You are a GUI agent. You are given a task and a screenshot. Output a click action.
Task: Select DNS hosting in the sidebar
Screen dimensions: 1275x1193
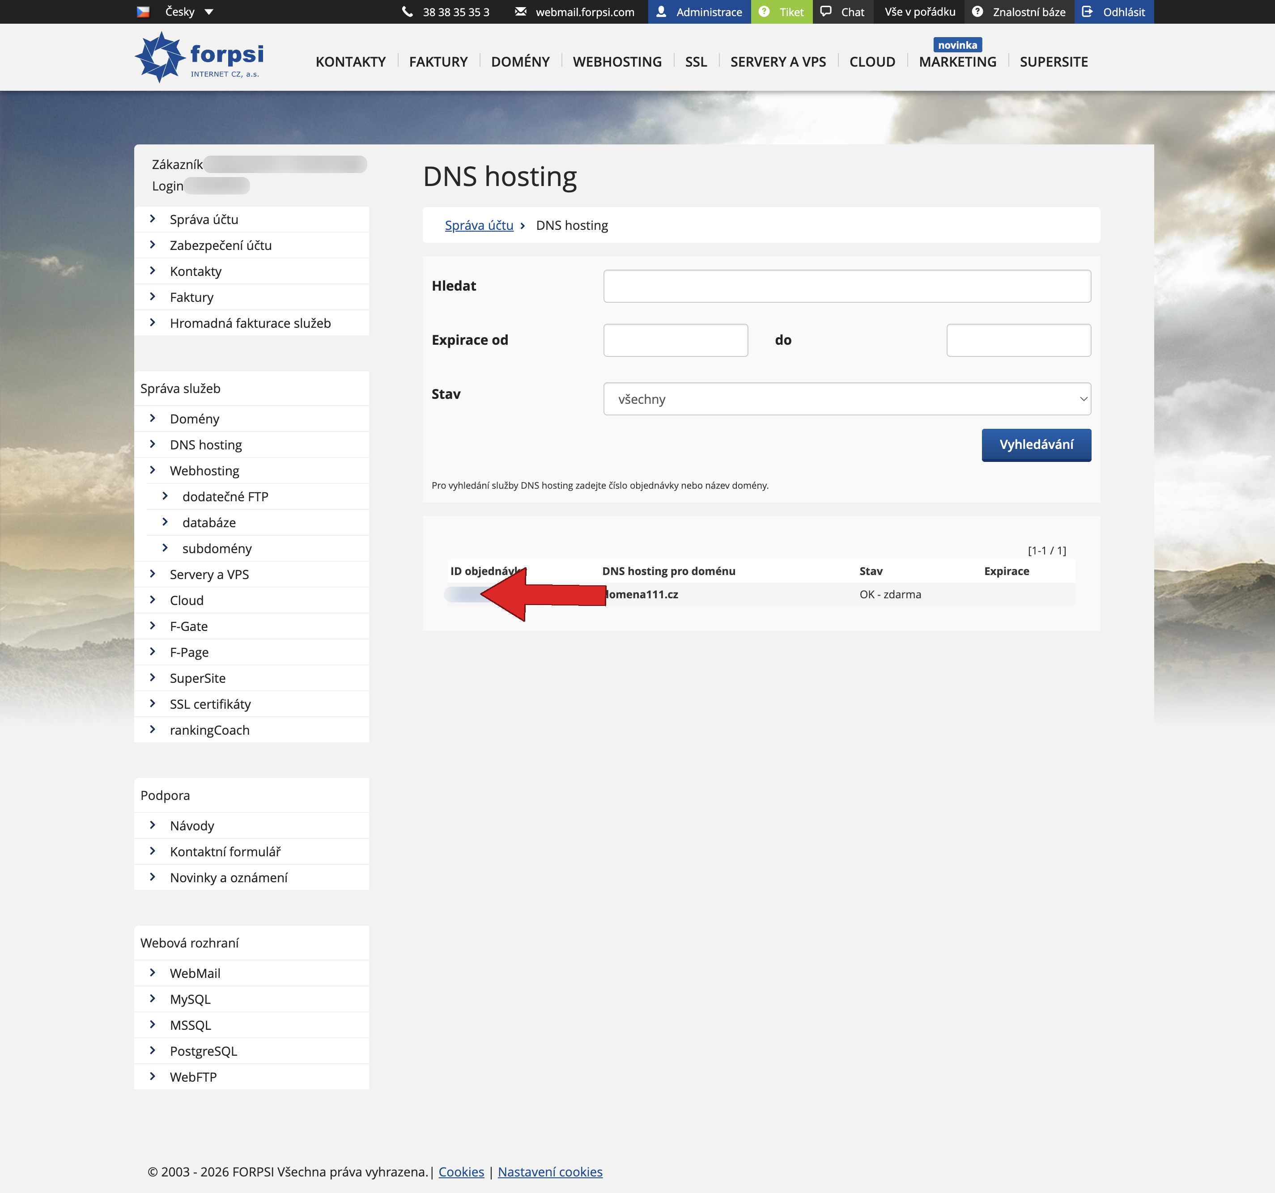205,444
